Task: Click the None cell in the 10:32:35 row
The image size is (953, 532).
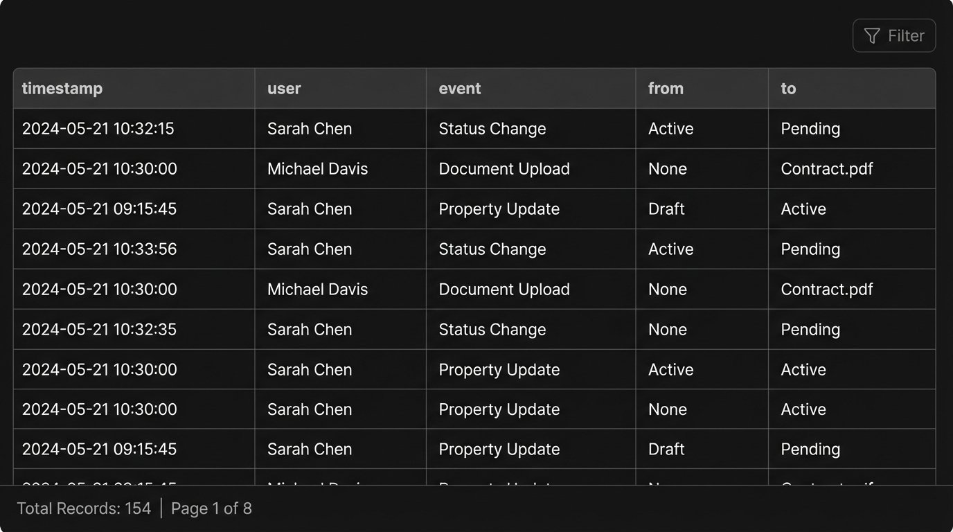Action: click(668, 330)
